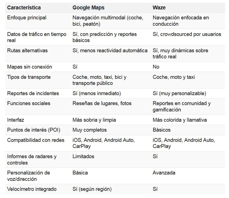Screen dimensions: 229x198
Task: Click the Google Maps column header
Action: 88,7
